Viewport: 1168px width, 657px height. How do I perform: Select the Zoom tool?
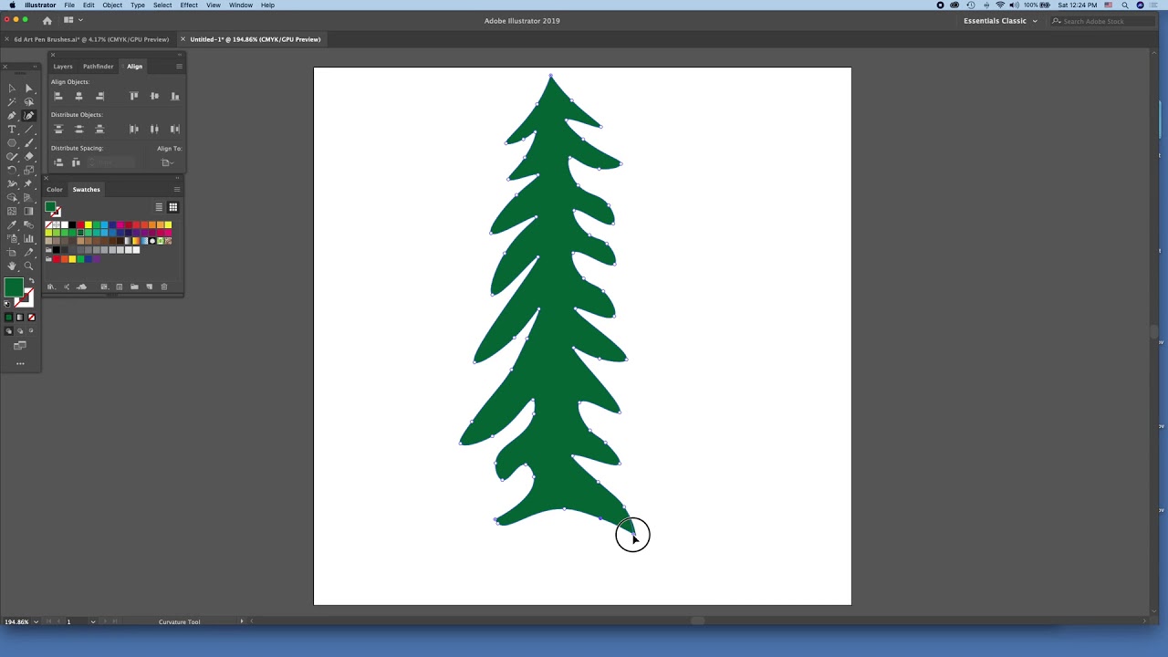click(x=28, y=266)
